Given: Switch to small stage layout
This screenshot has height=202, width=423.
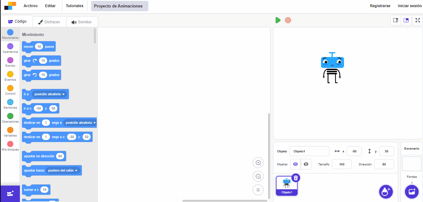Looking at the screenshot, I should point(396,20).
